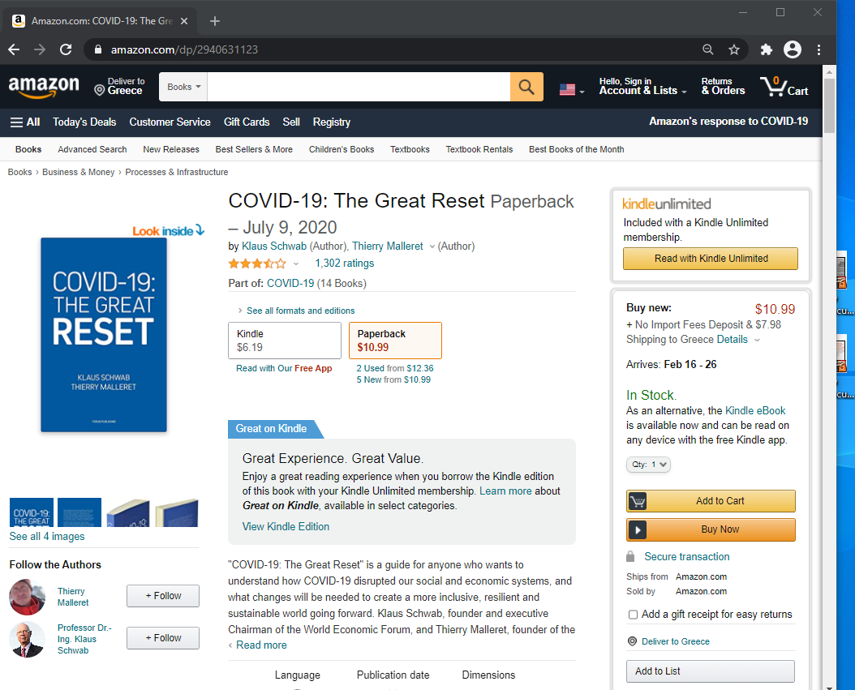The image size is (855, 690).
Task: Click Read with Kindle Unlimited button
Action: point(711,259)
